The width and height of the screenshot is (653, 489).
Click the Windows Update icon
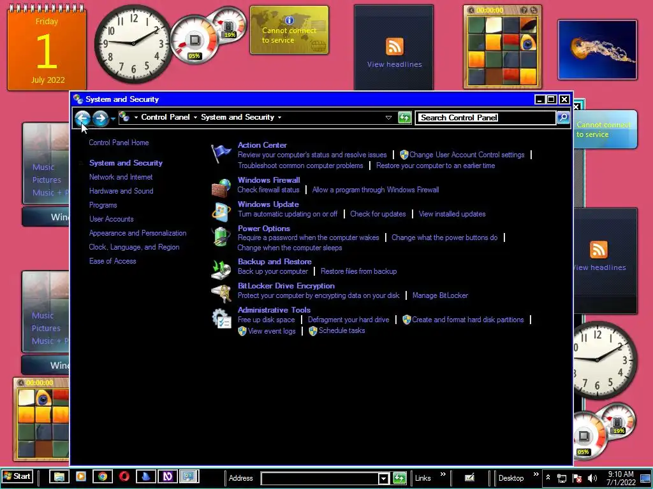pyautogui.click(x=221, y=212)
